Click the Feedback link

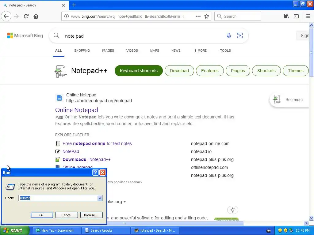click(135, 182)
